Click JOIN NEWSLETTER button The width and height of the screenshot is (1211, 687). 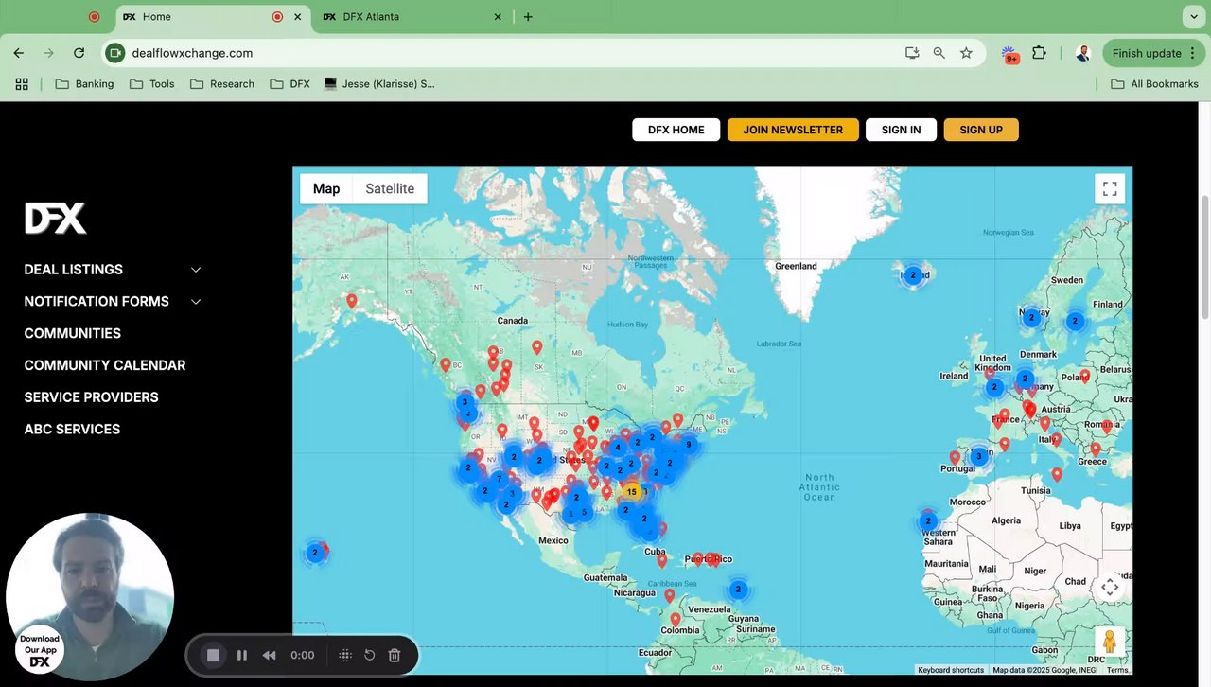pyautogui.click(x=793, y=130)
